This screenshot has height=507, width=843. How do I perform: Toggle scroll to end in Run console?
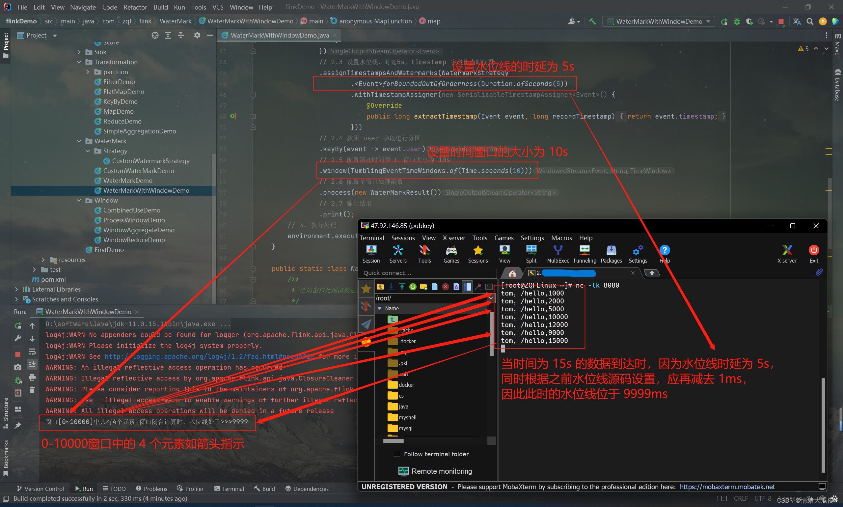coord(32,364)
